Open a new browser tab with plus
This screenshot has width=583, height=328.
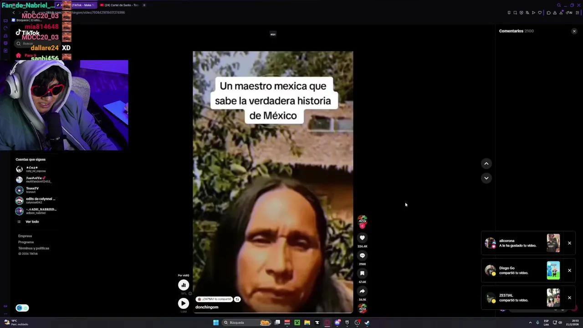tap(144, 5)
